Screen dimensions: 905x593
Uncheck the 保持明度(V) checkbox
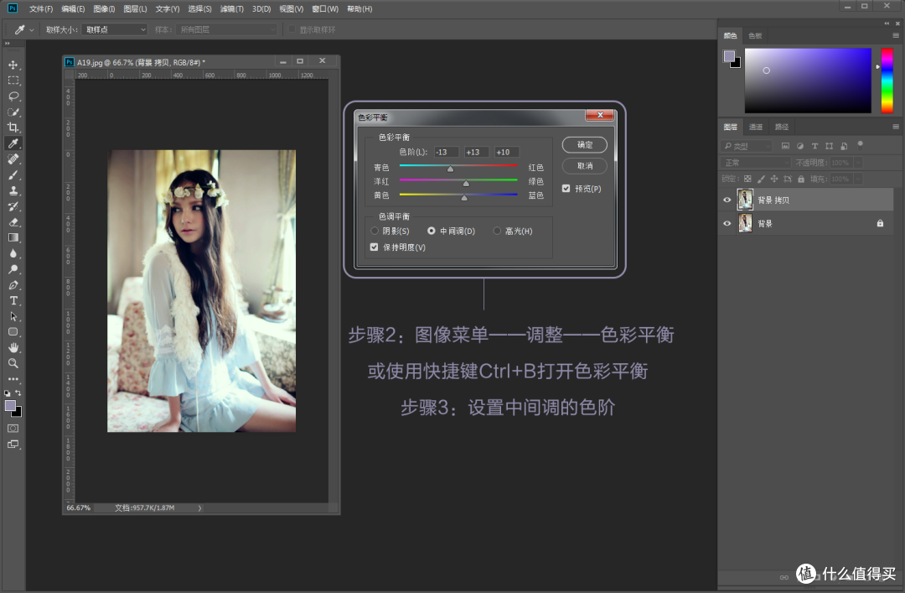click(374, 247)
